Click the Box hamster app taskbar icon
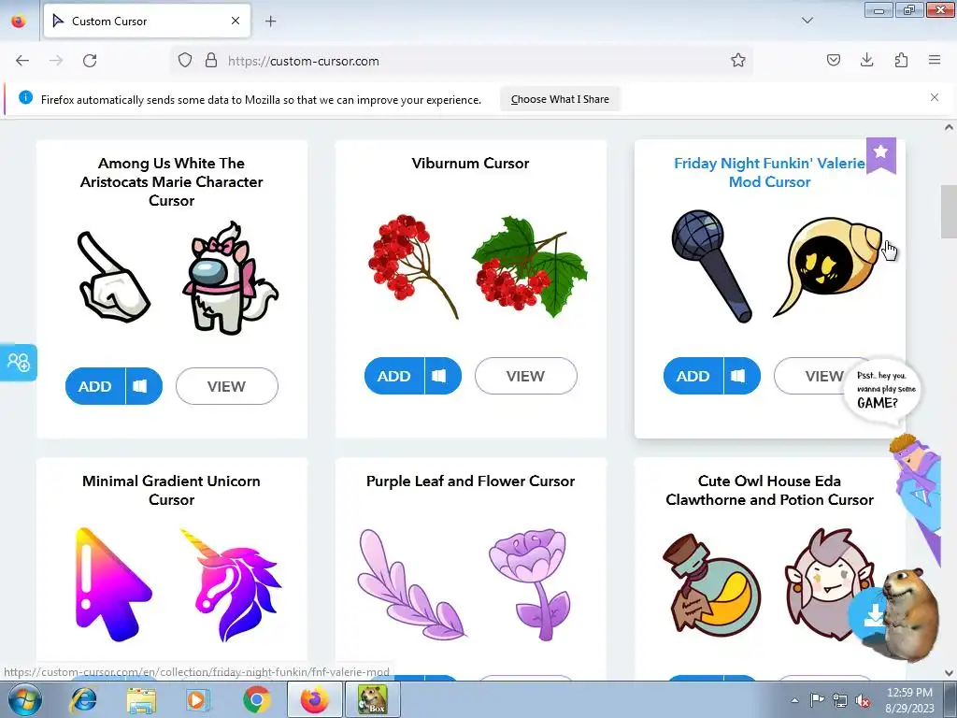Viewport: 957px width, 718px height. point(373,699)
